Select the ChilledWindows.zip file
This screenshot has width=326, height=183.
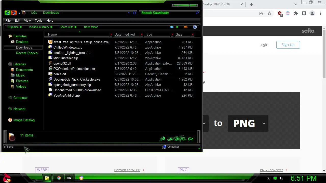(x=68, y=47)
